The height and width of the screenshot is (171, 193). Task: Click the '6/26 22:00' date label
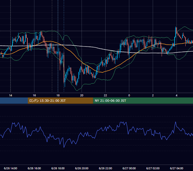point(106,168)
